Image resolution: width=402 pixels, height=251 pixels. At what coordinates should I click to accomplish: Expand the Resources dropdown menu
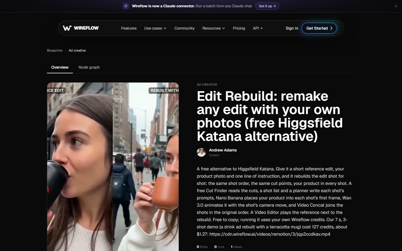click(214, 28)
